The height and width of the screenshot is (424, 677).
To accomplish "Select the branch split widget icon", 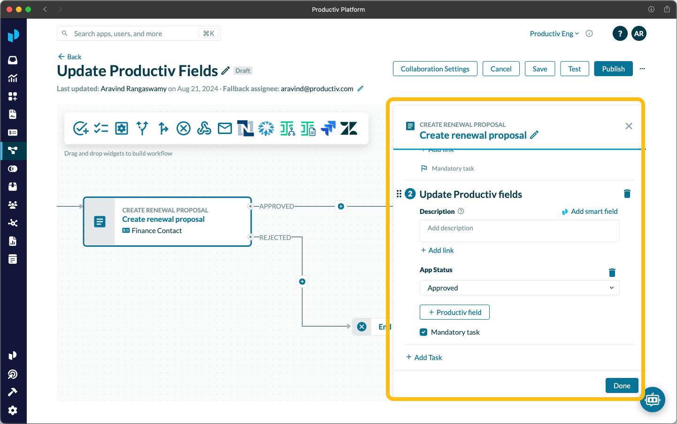I will coord(142,128).
